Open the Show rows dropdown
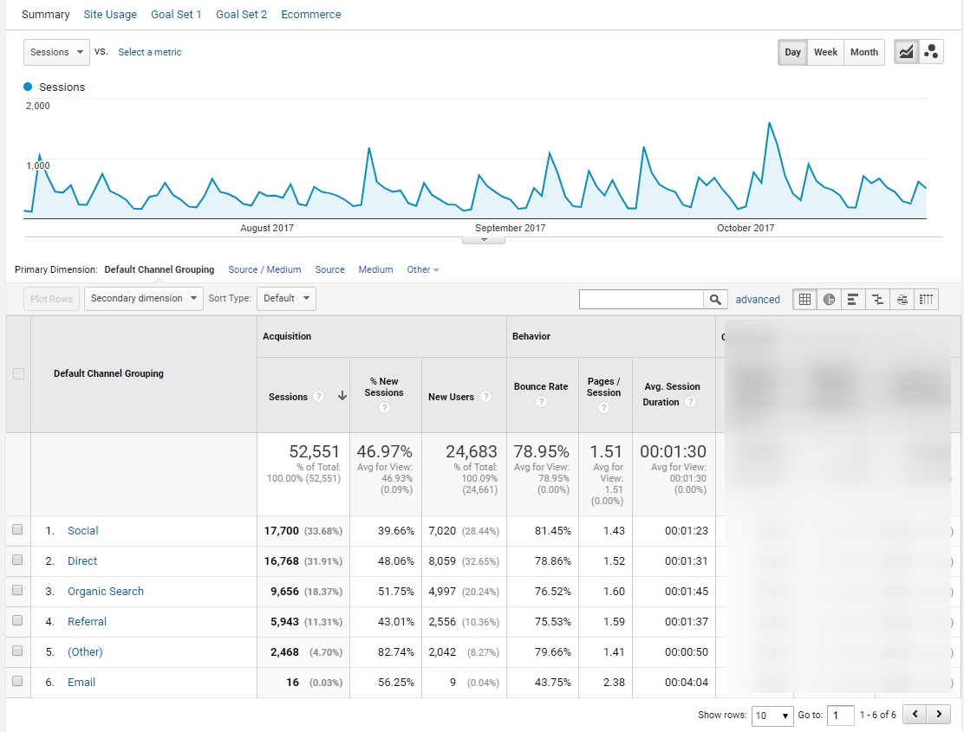964x732 pixels. [x=772, y=716]
